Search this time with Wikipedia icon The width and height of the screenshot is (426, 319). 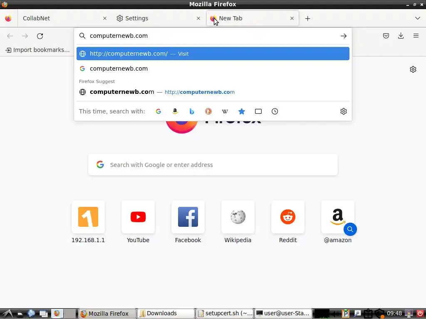click(x=225, y=111)
